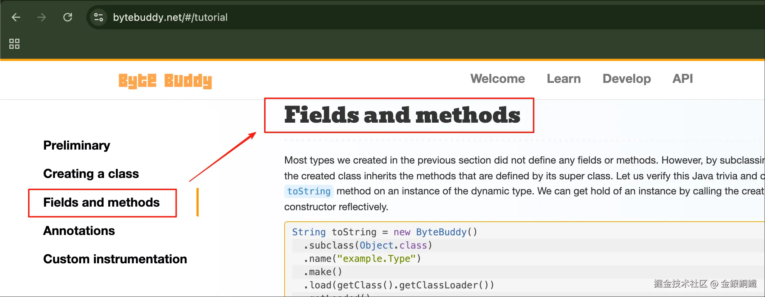Go to the API navigation item
765x297 pixels.
coord(682,79)
